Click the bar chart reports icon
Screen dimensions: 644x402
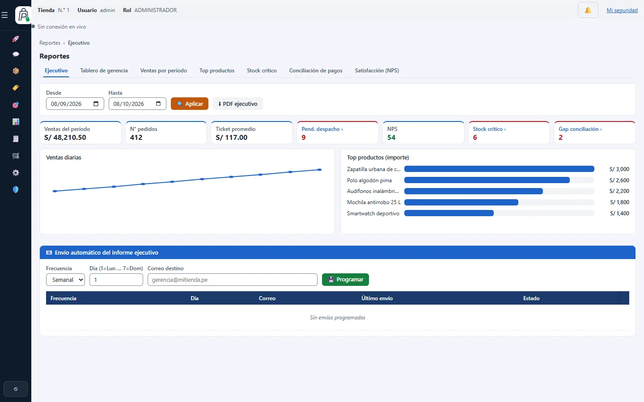(x=16, y=121)
